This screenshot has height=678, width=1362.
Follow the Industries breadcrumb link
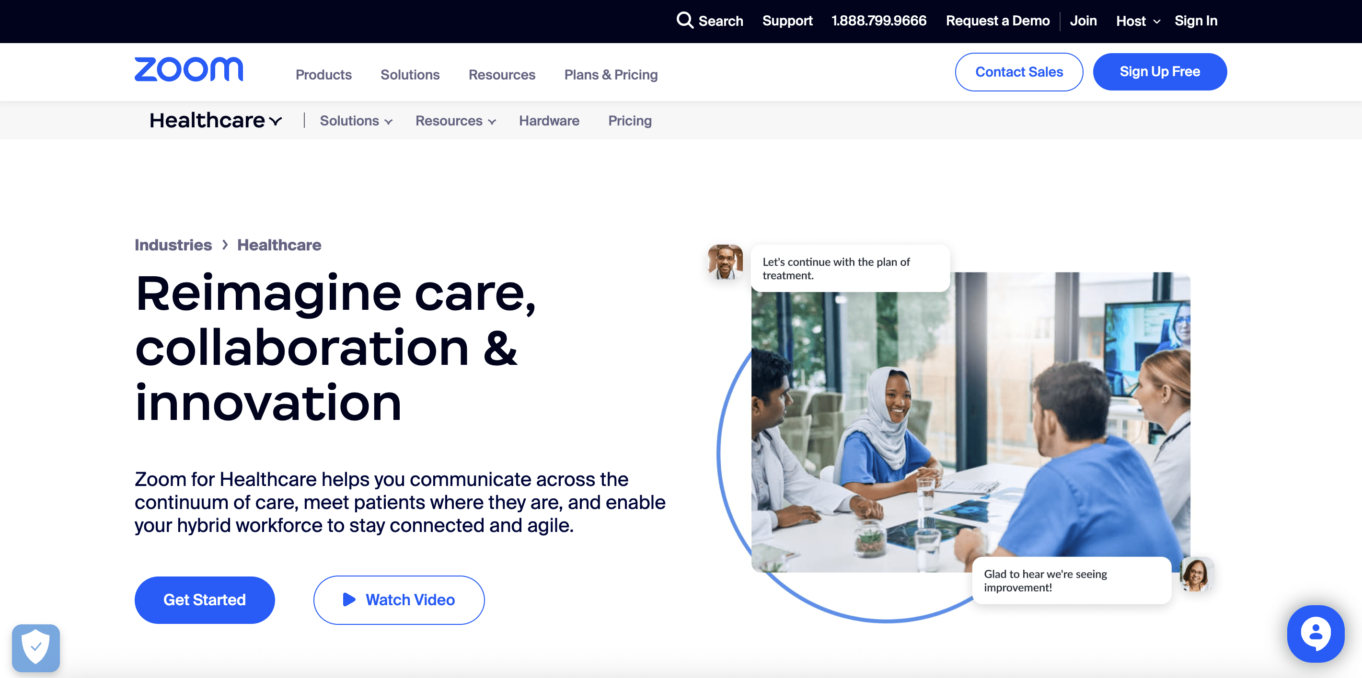pos(173,245)
